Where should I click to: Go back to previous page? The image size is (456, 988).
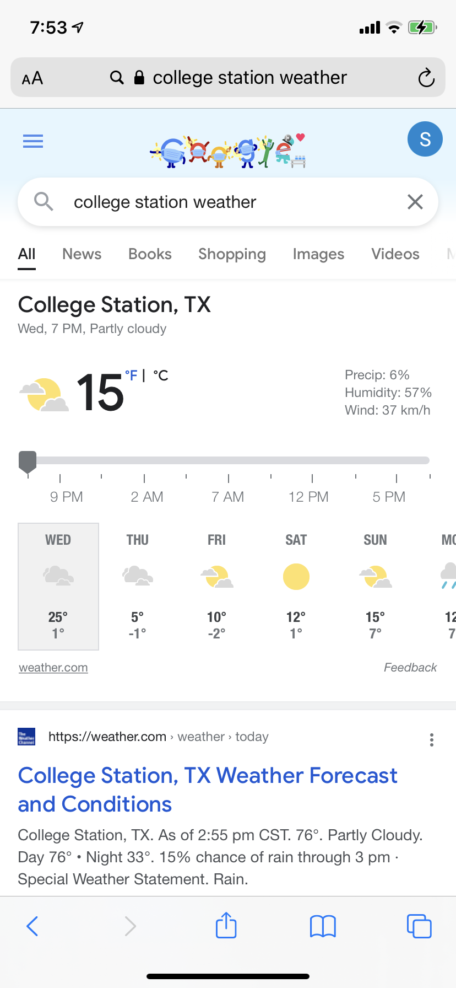click(x=32, y=926)
